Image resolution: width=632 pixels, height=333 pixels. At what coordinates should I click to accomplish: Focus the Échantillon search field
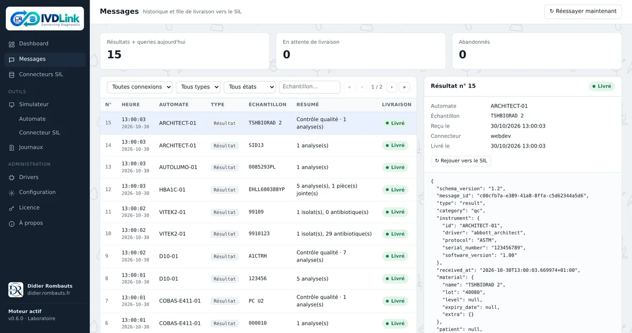(310, 87)
